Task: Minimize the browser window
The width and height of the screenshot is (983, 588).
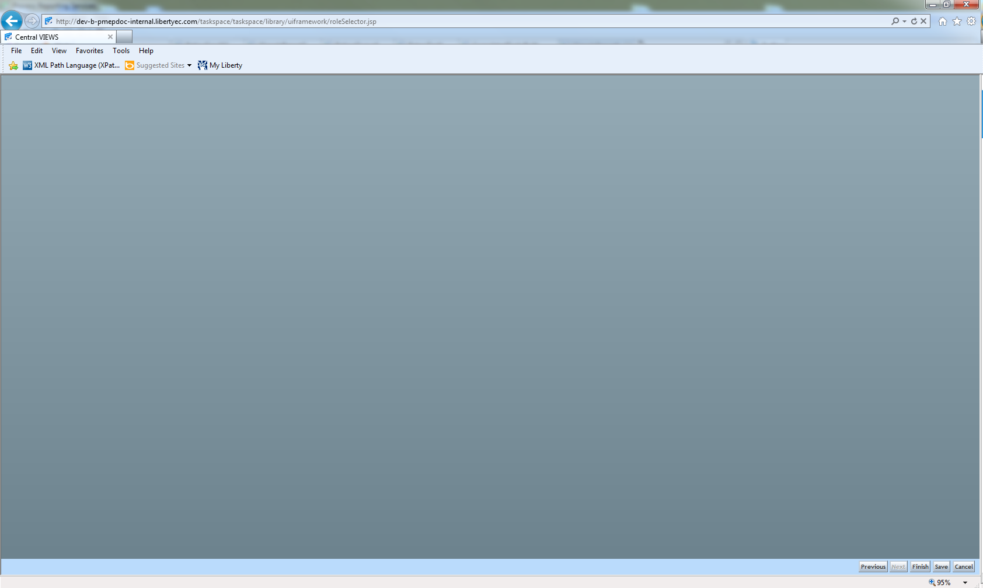Action: pos(932,5)
